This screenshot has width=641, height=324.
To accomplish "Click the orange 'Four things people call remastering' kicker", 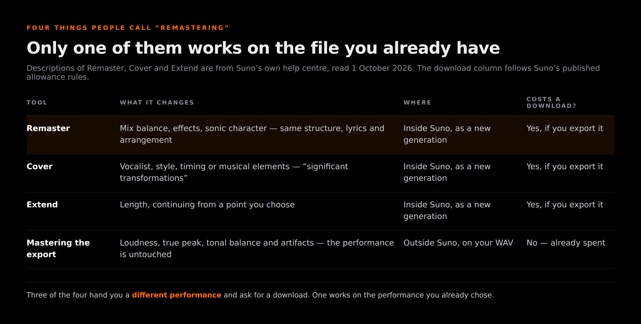I will pyautogui.click(x=128, y=28).
